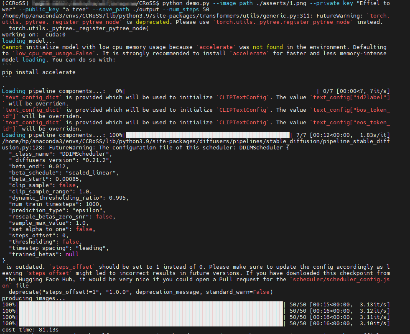Select the '"clip_sample": false' line
410x334 pixels.
(x=43, y=185)
